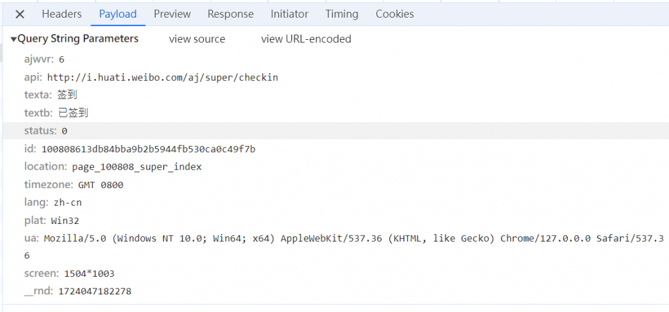Click the __rnd value 1724047182278
This screenshot has height=312, width=669.
[x=95, y=292]
